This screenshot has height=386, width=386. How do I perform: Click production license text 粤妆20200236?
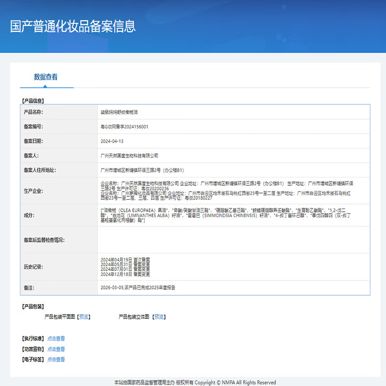pyautogui.click(x=155, y=189)
